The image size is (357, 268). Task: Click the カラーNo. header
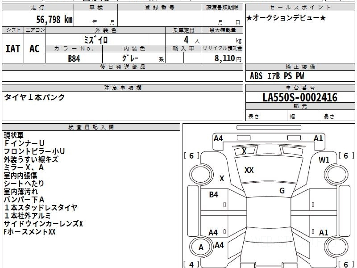point(74,49)
